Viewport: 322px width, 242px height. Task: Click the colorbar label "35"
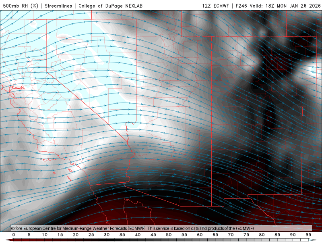tap(122, 235)
